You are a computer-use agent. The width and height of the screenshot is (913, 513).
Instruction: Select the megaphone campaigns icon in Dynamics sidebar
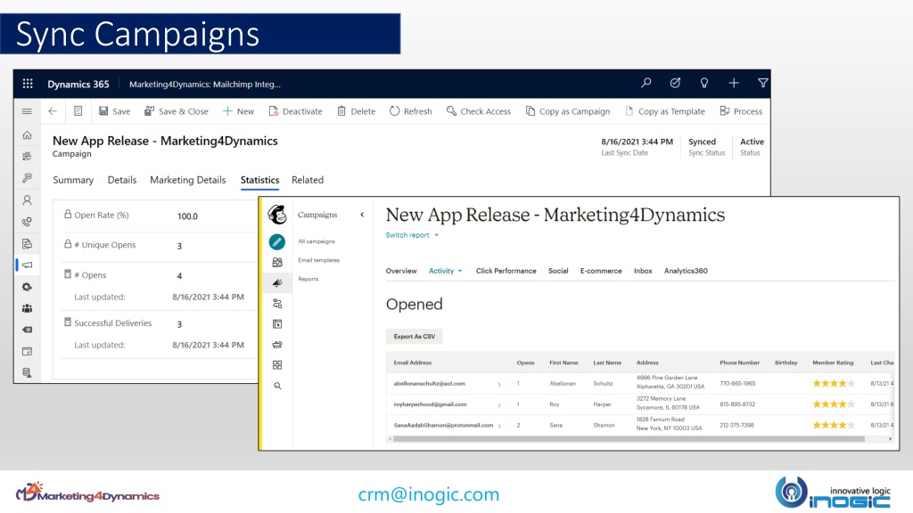tap(27, 265)
